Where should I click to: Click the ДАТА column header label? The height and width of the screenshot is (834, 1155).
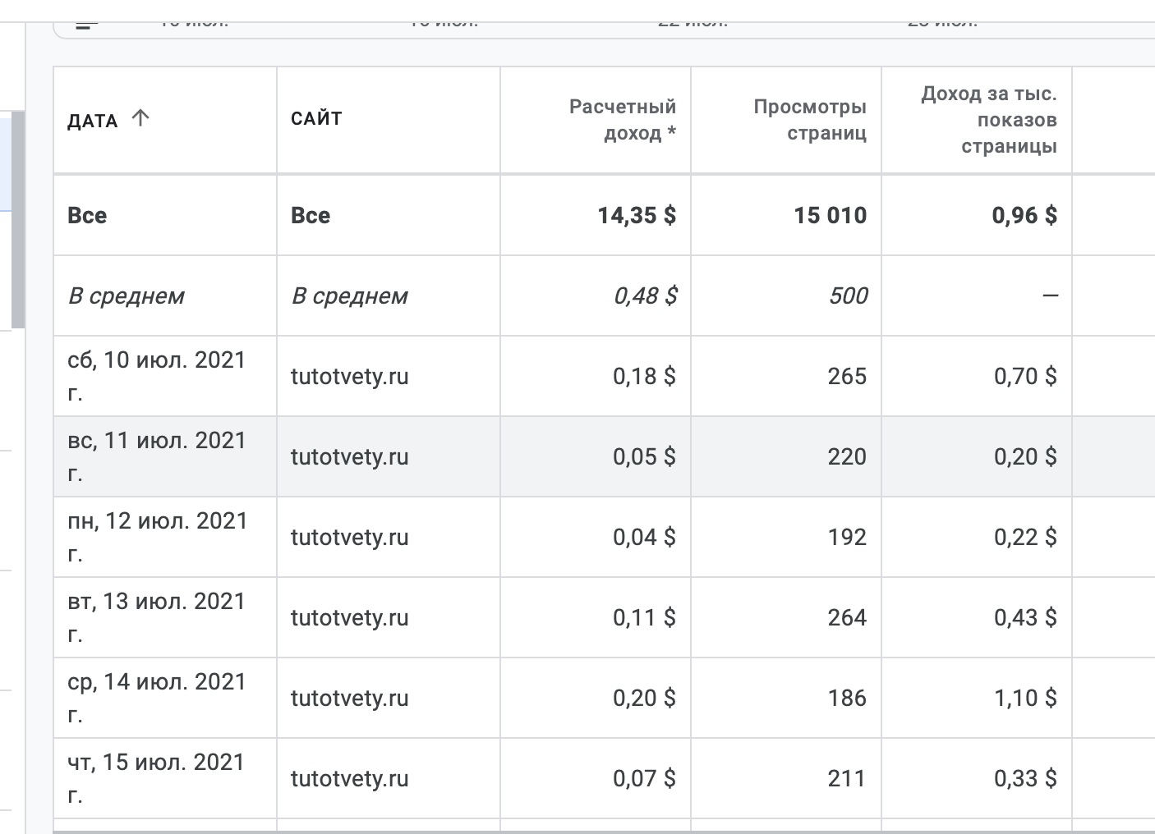(93, 121)
